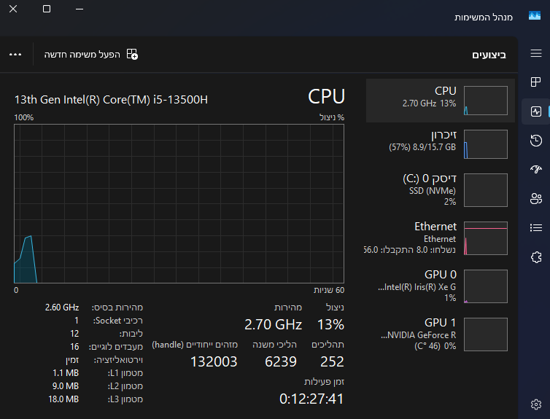Open the App history page icon
Viewport: 550px width, 419px height.
point(535,141)
